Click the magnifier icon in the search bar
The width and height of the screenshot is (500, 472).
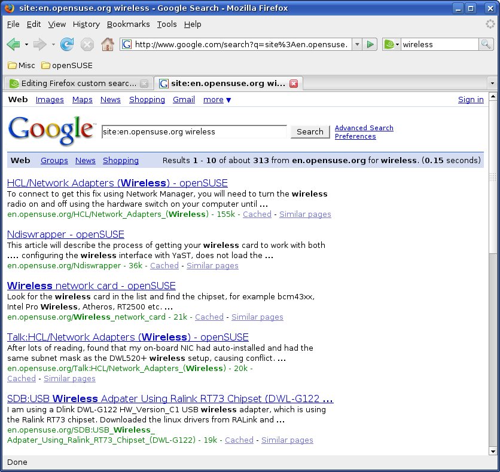[x=487, y=44]
